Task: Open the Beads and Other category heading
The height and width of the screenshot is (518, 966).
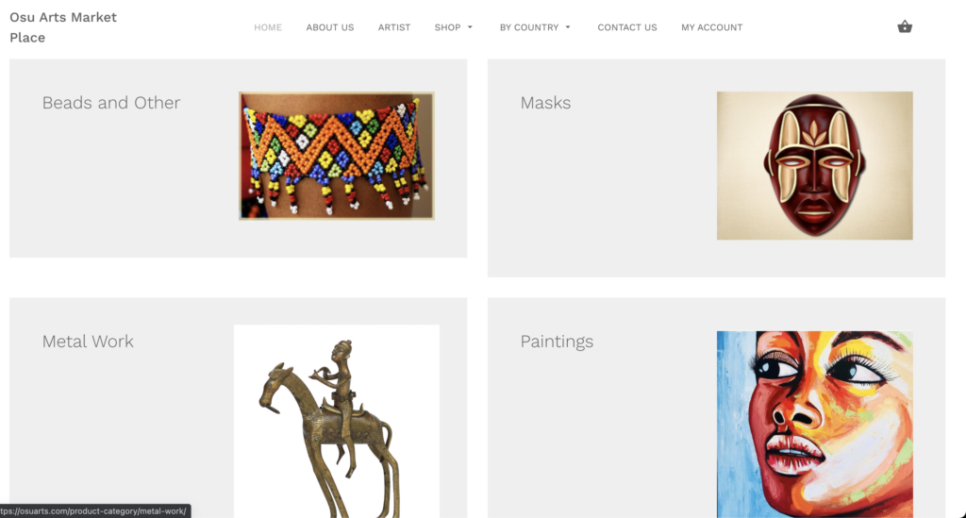Action: (x=111, y=102)
